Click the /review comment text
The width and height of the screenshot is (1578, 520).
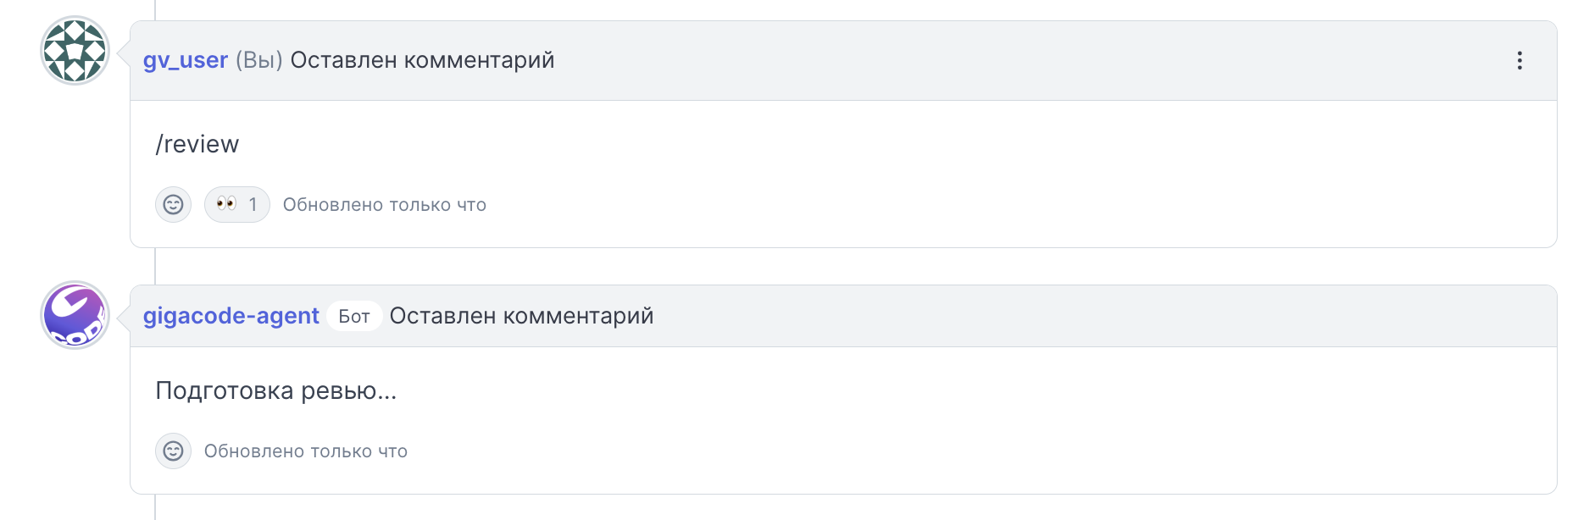(x=197, y=144)
